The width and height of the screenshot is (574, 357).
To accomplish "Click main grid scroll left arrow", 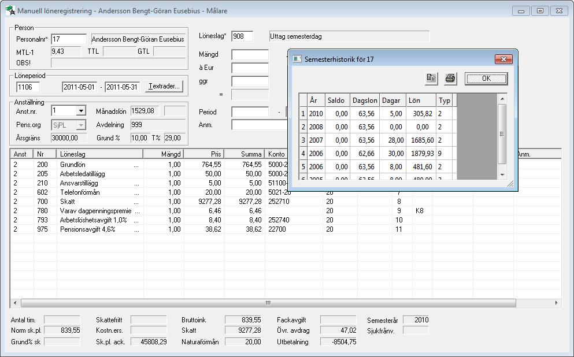I will point(15,303).
